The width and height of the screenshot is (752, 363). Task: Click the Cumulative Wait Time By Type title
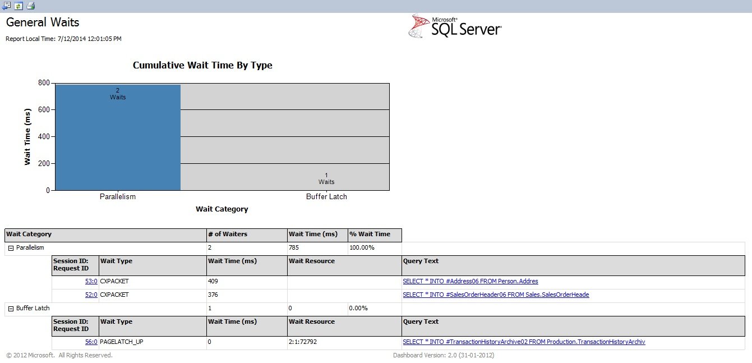202,65
